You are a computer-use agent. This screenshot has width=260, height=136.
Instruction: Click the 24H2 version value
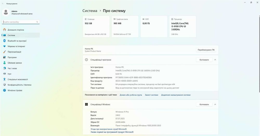coord(118,115)
